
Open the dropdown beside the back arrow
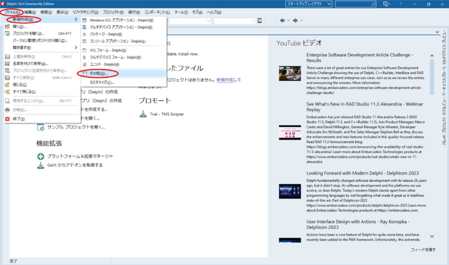(x=288, y=21)
